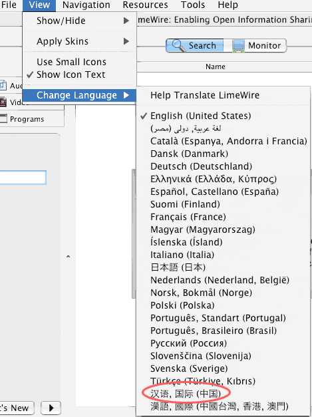This screenshot has height=417, width=312.
Task: Click the What's New button
Action: click(17, 408)
